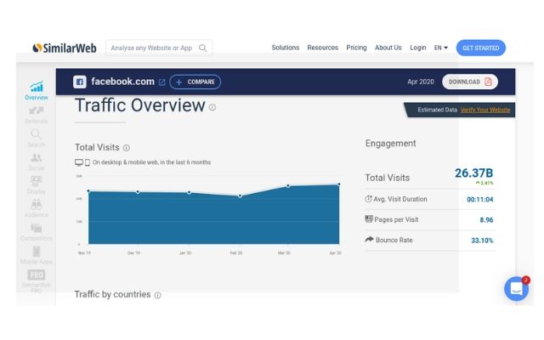The height and width of the screenshot is (340, 544).
Task: Click the desktop device icon
Action: pos(79,162)
